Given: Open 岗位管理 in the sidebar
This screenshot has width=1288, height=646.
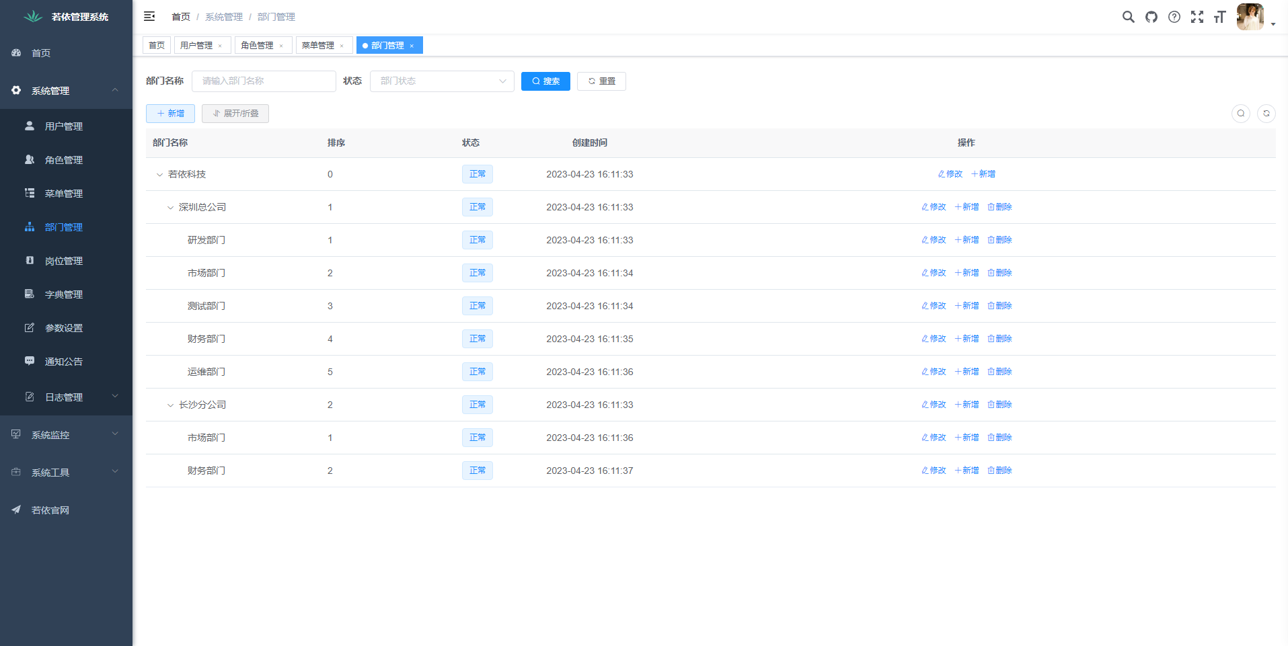Looking at the screenshot, I should point(66,261).
